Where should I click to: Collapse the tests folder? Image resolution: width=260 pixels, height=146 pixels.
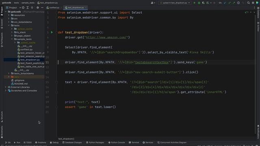(9, 25)
